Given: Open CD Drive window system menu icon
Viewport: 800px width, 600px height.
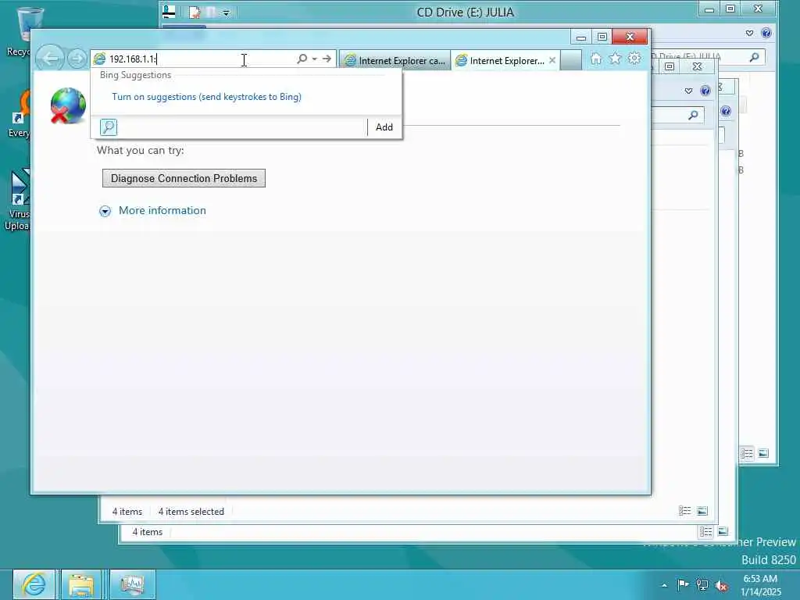Looking at the screenshot, I should [x=169, y=12].
